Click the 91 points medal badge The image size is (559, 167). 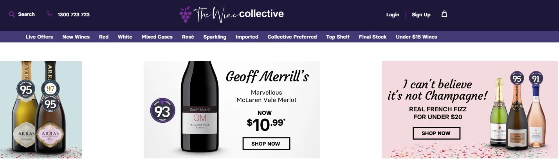[x=536, y=79]
